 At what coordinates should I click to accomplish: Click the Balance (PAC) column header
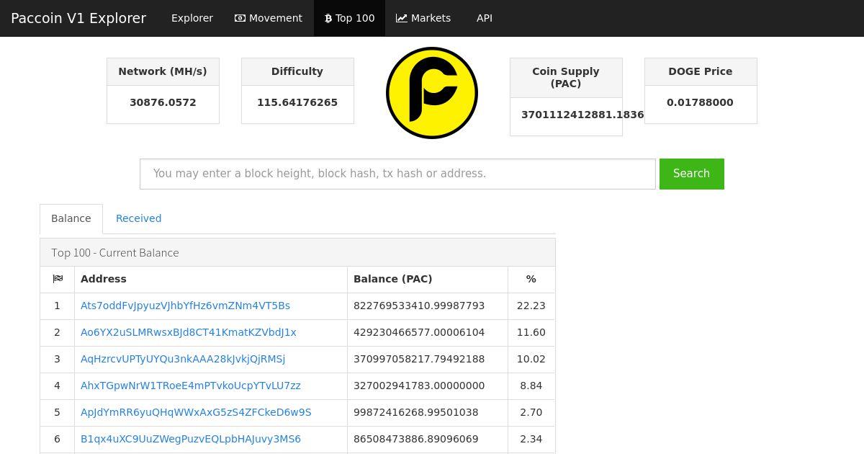coord(428,279)
